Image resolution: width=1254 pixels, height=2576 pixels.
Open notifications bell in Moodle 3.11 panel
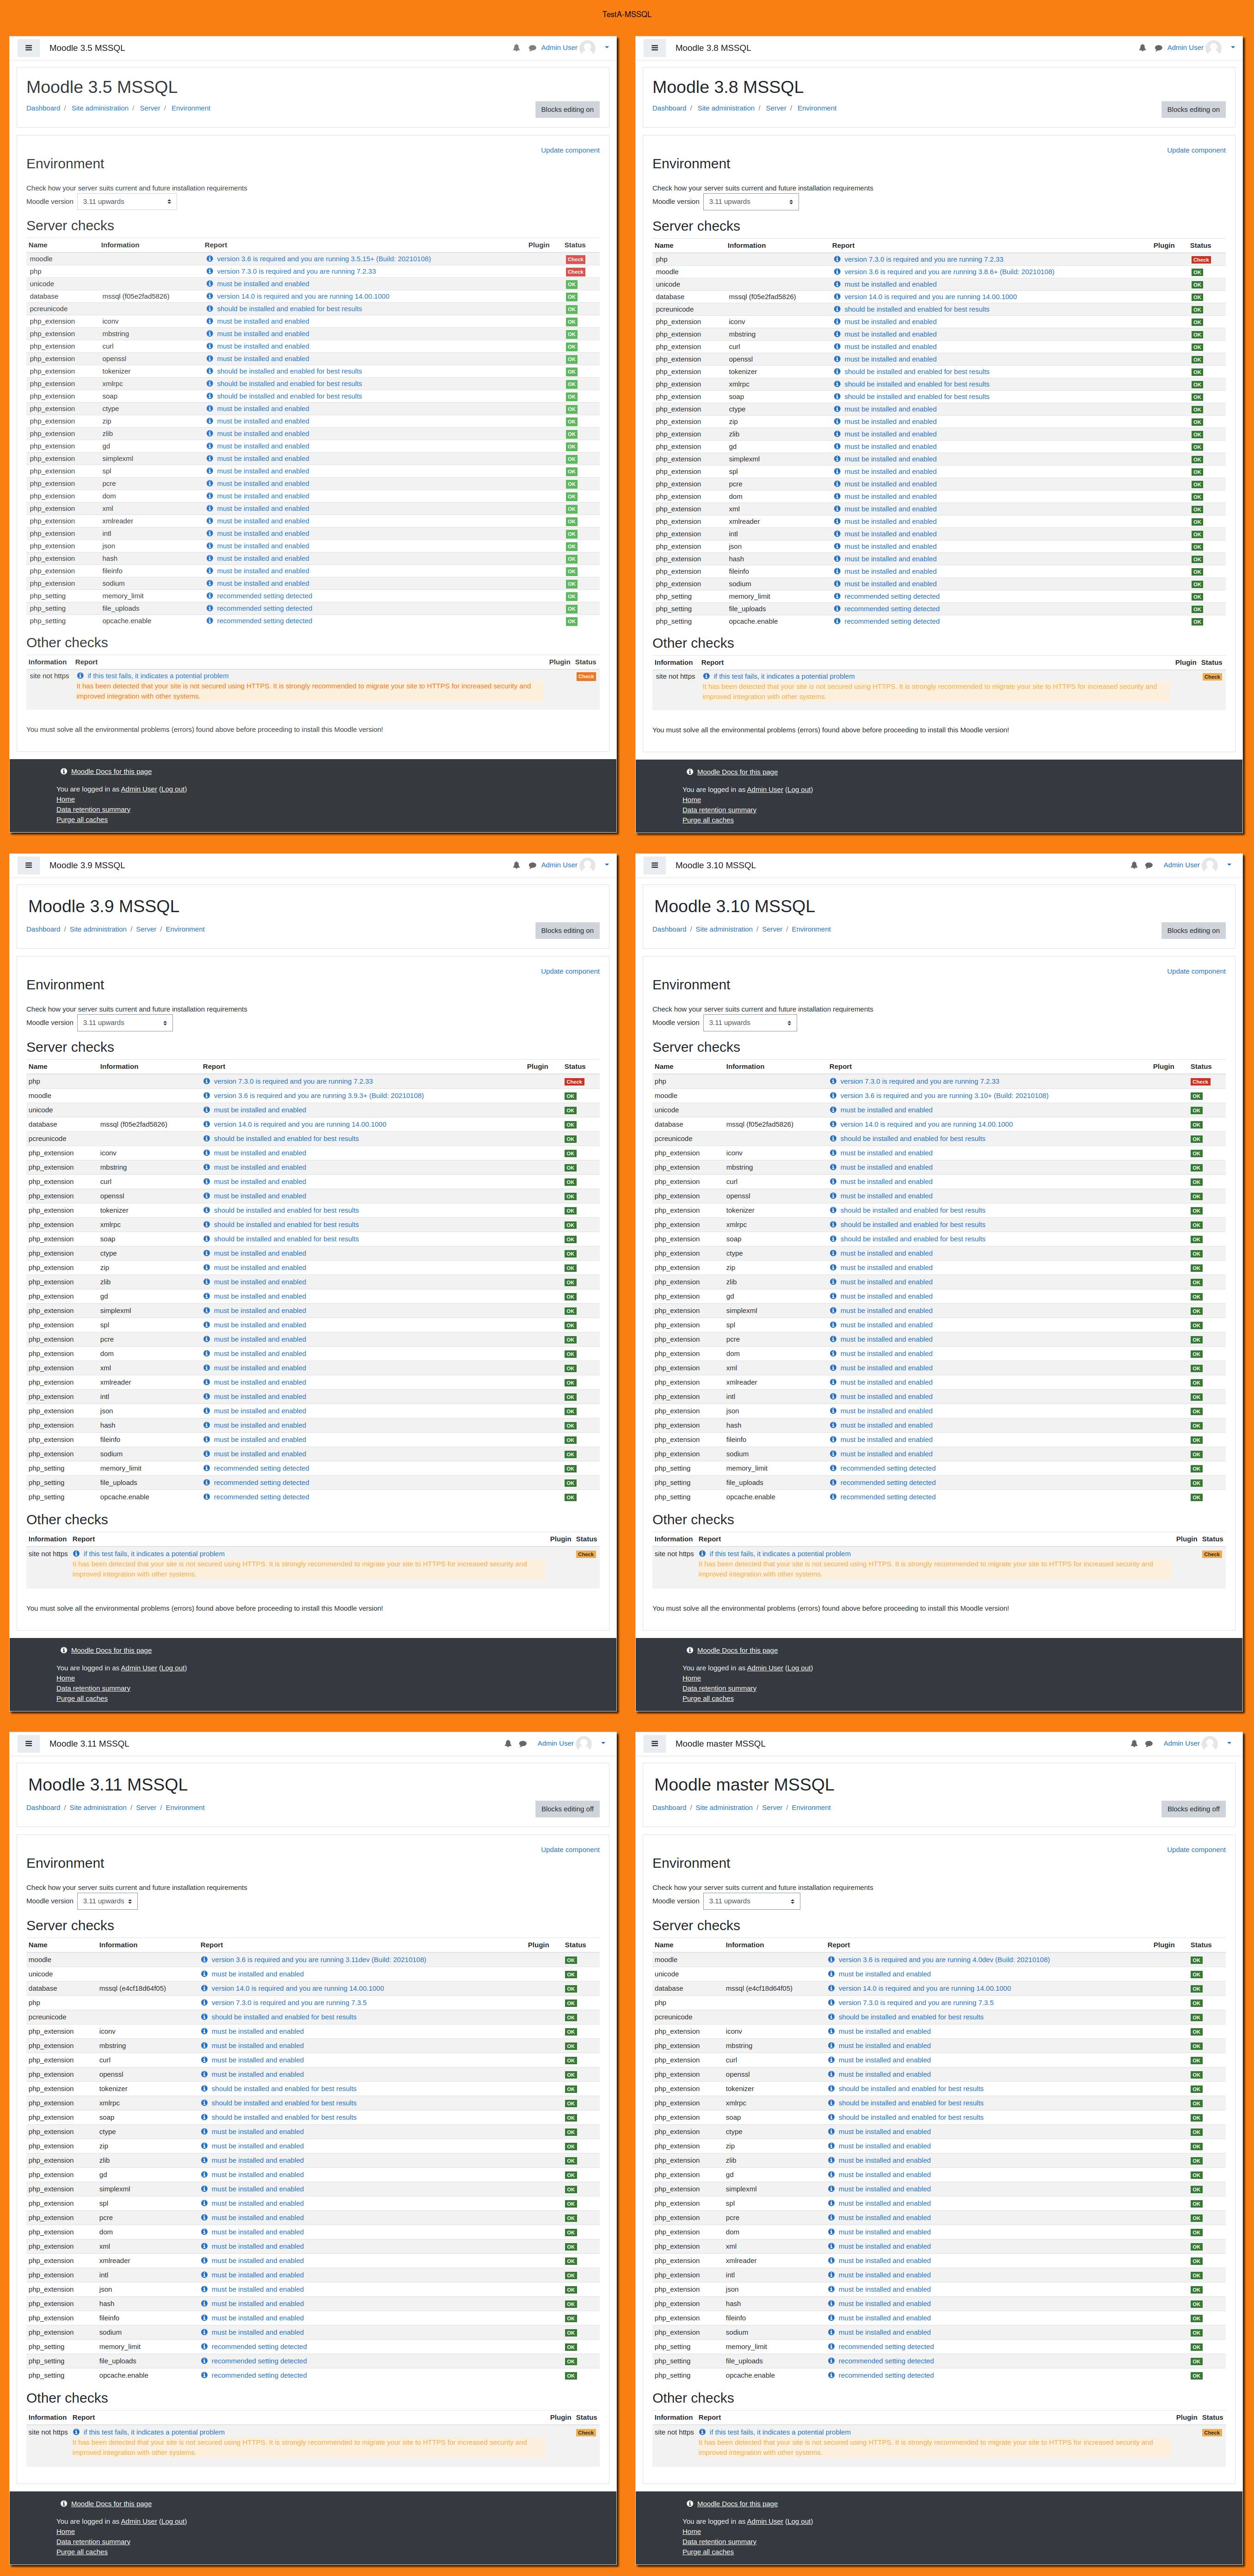point(508,1743)
